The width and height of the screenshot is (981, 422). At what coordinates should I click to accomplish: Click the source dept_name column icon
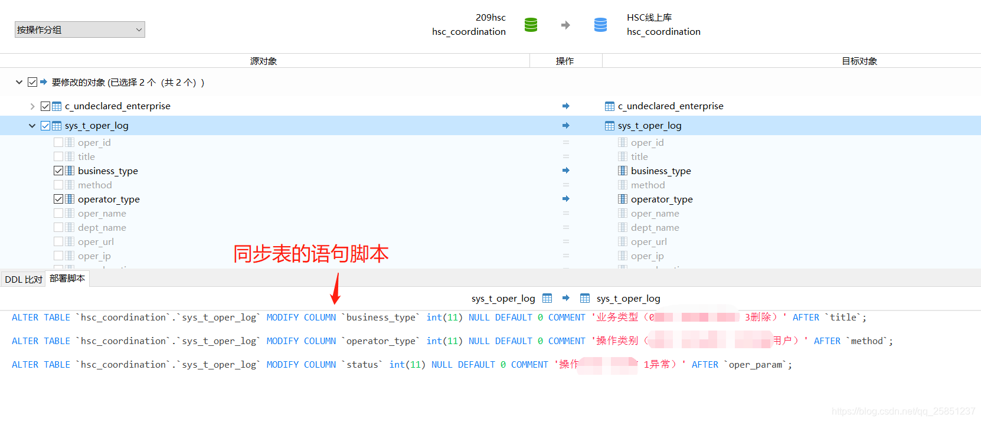coord(70,227)
